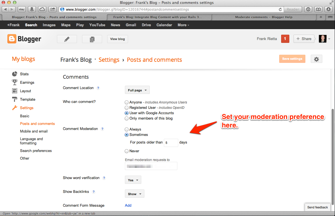The height and width of the screenshot is (216, 335).
Task: Click the red notifications badge
Action: pos(285,39)
